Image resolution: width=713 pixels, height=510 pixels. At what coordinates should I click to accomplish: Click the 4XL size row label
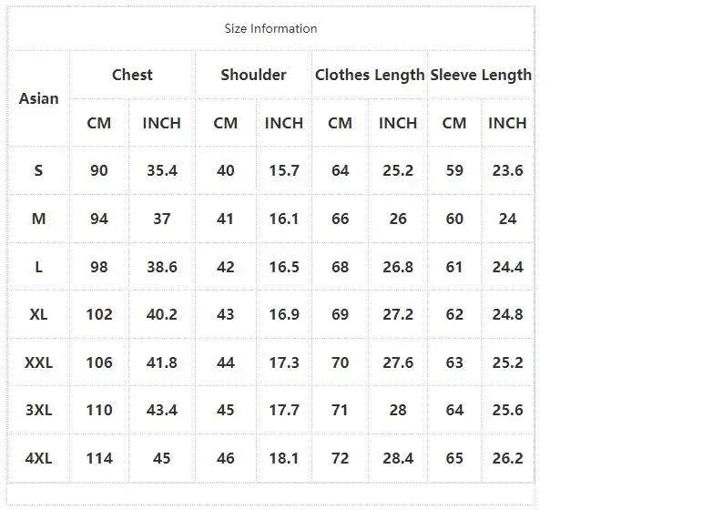(38, 458)
